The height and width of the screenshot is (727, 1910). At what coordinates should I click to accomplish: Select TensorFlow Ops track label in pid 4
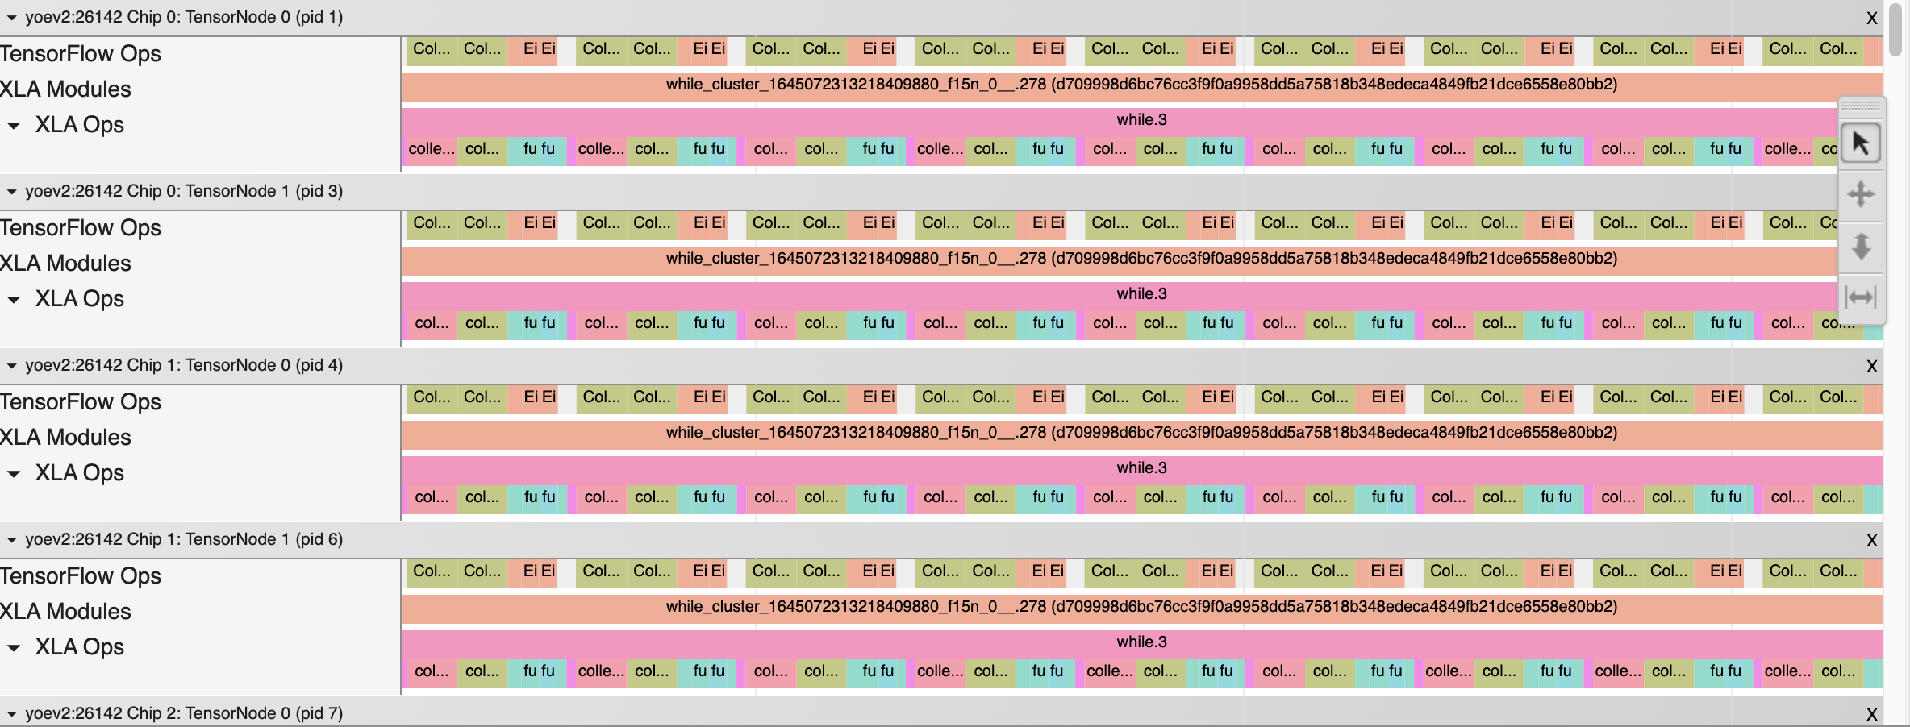81,402
